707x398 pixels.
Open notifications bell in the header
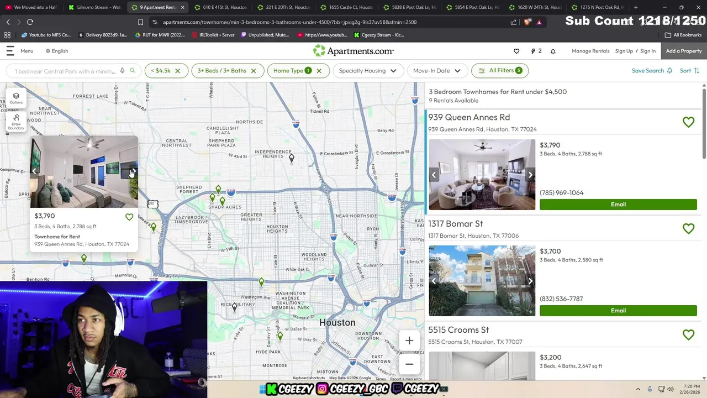click(x=553, y=51)
